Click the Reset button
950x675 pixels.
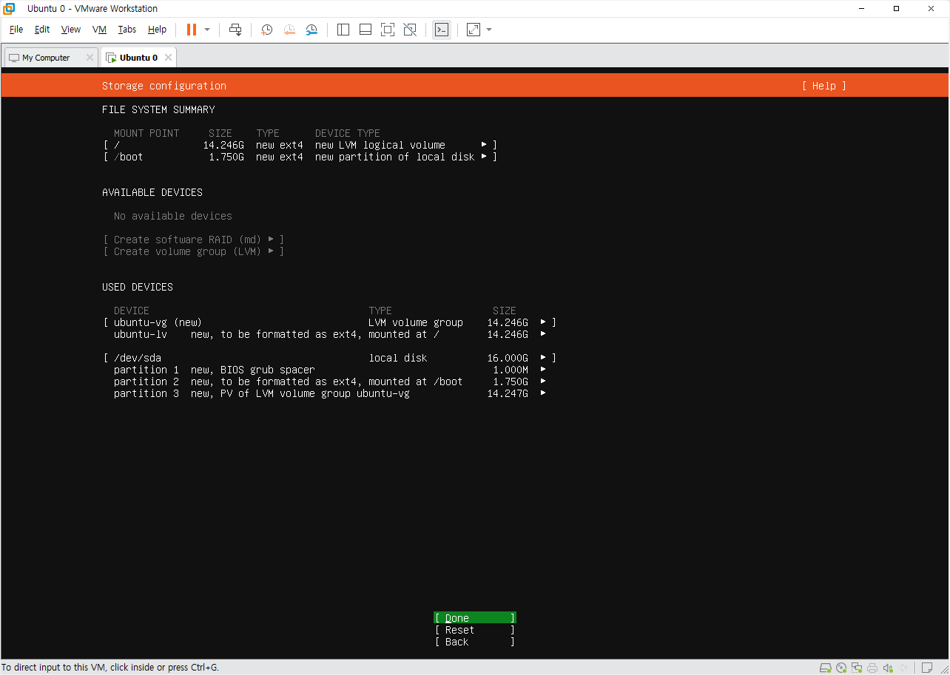click(x=475, y=630)
